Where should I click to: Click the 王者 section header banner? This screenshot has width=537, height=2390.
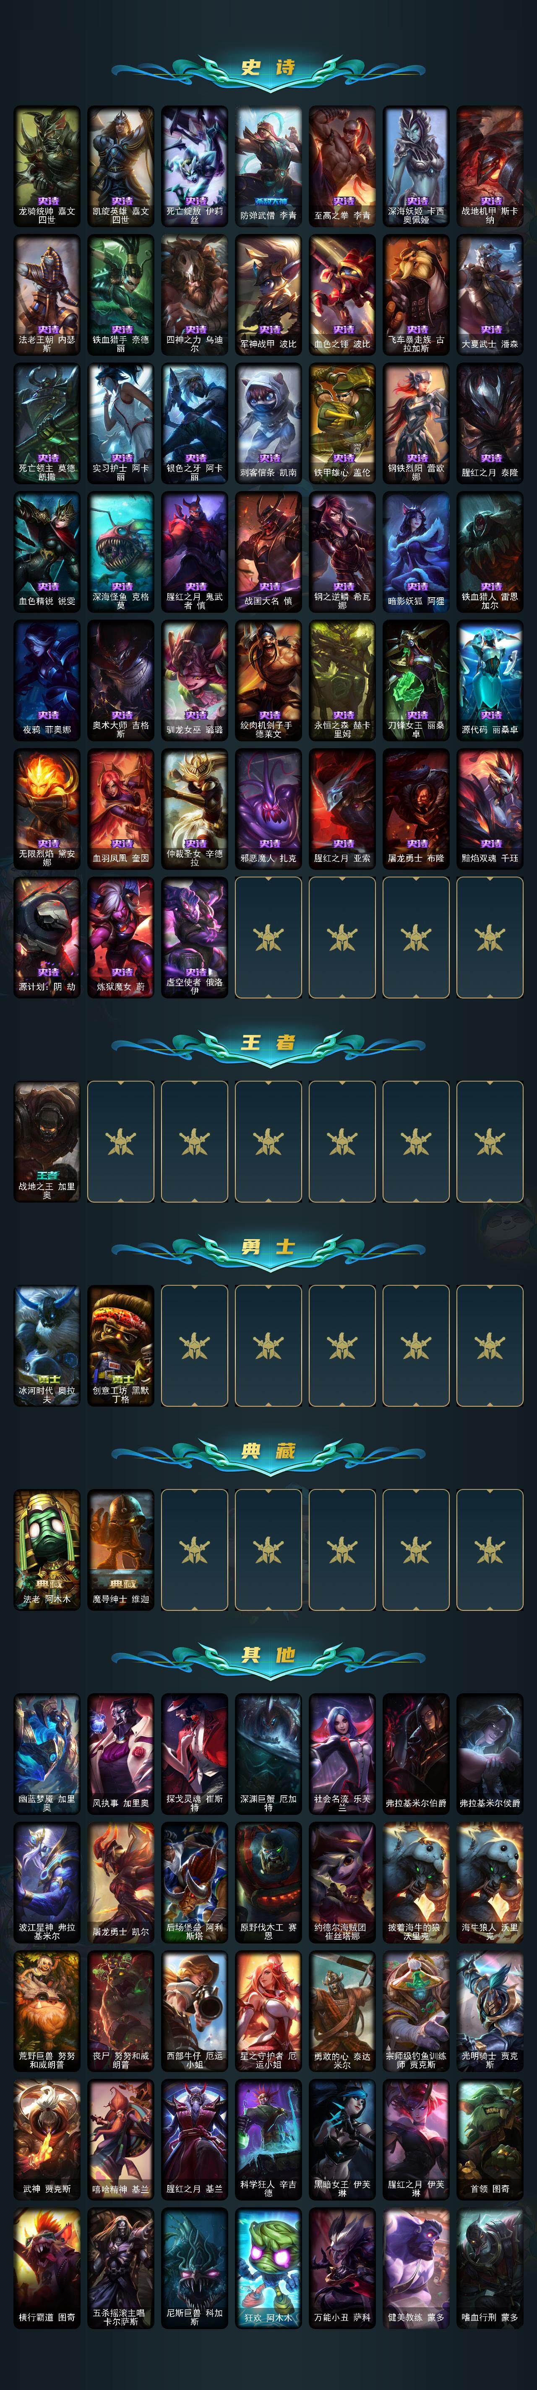[268, 1043]
